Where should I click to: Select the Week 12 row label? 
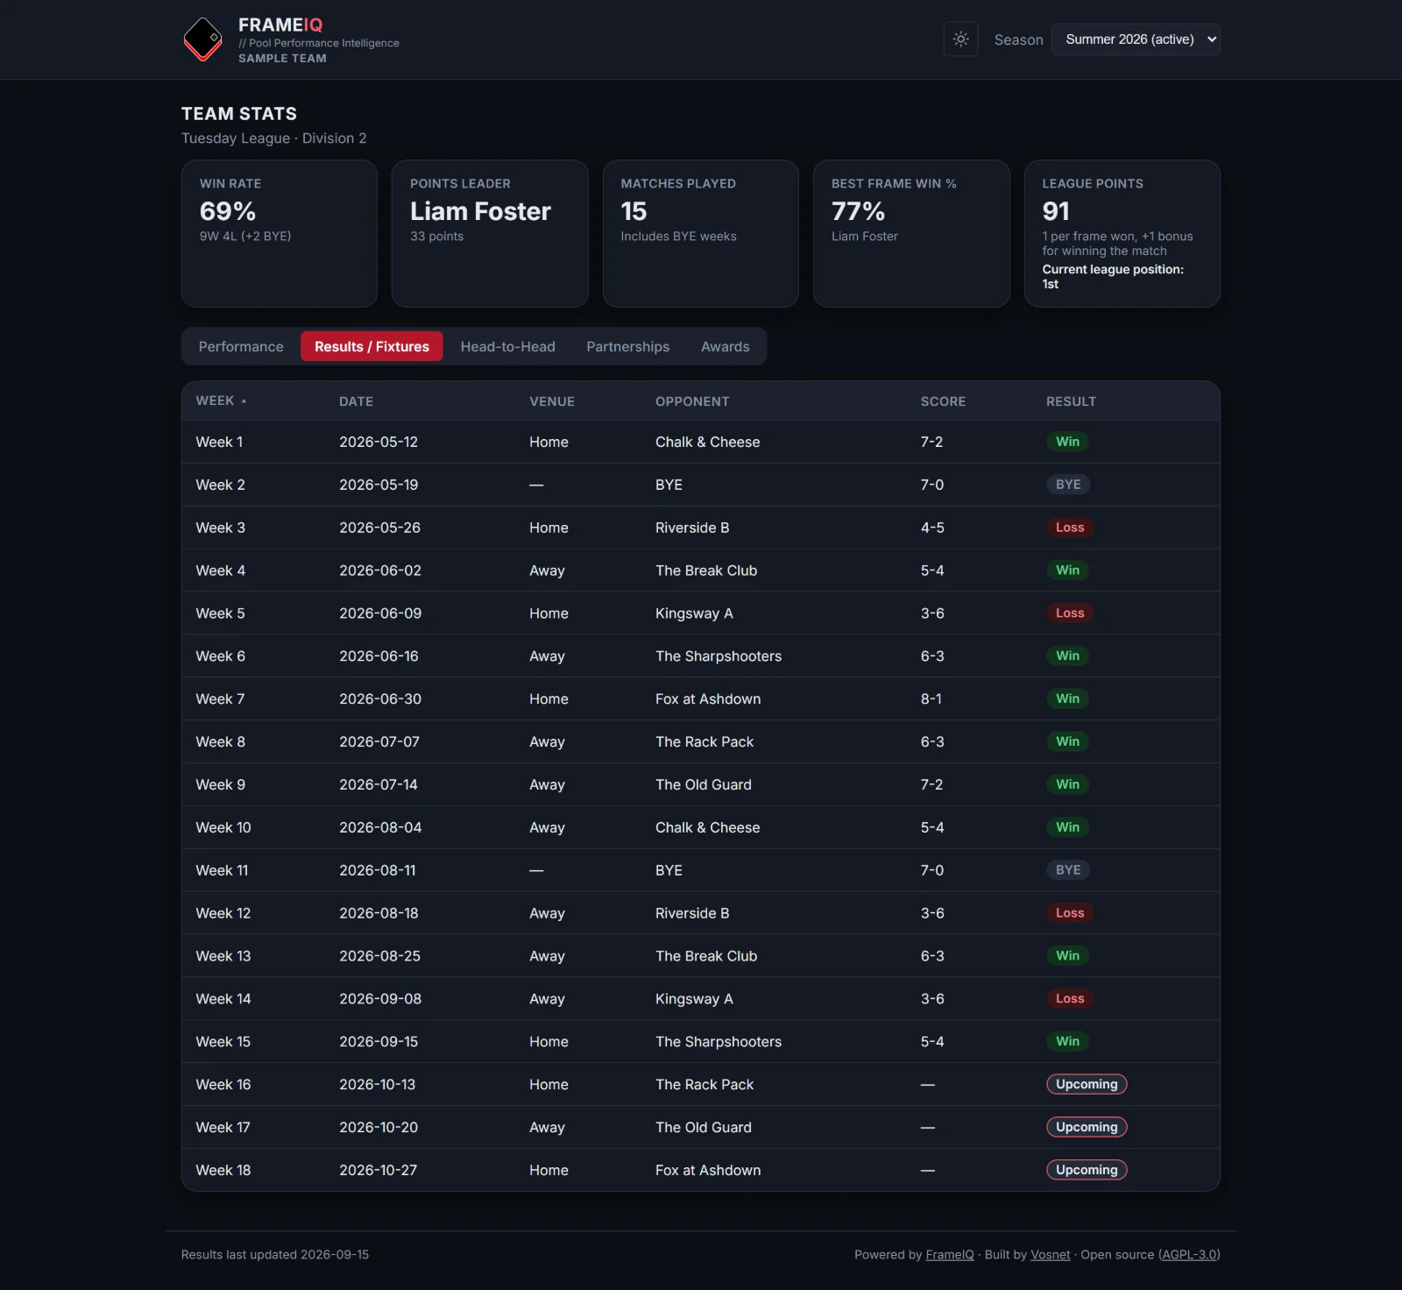223,913
